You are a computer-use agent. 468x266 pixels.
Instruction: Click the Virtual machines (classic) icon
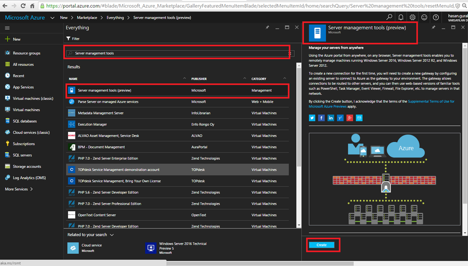click(x=7, y=99)
